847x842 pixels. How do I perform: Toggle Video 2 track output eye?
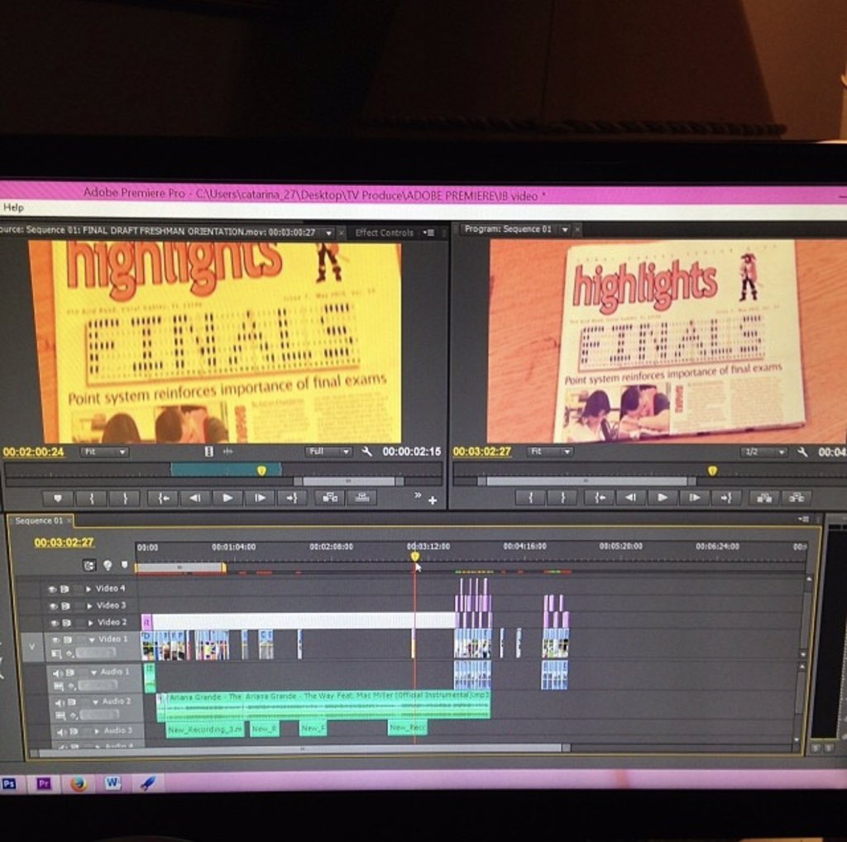pyautogui.click(x=55, y=623)
